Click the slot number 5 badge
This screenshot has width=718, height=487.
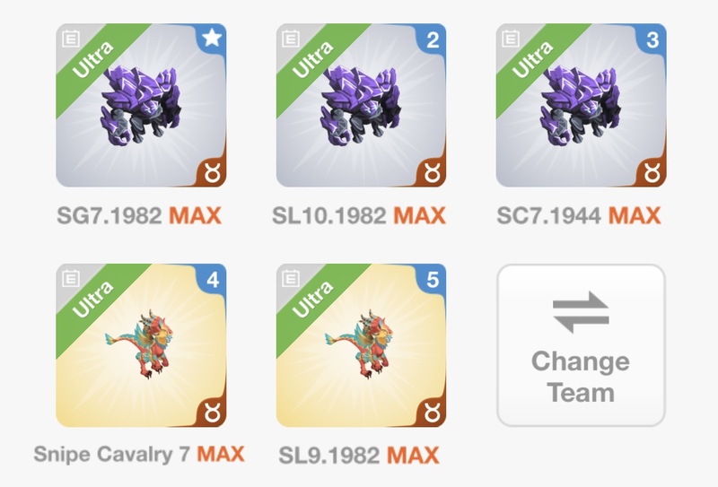coord(433,280)
